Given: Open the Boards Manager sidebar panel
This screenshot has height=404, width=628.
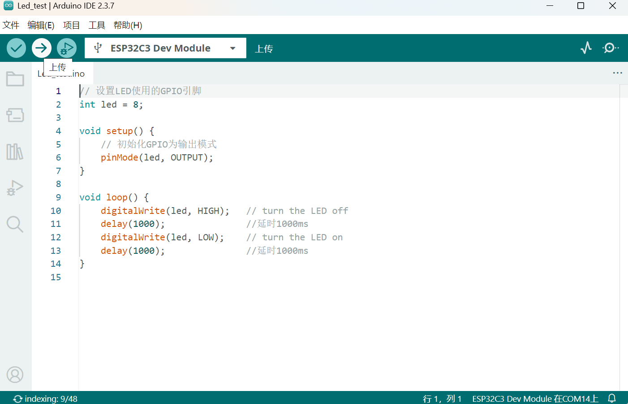Looking at the screenshot, I should [x=15, y=115].
